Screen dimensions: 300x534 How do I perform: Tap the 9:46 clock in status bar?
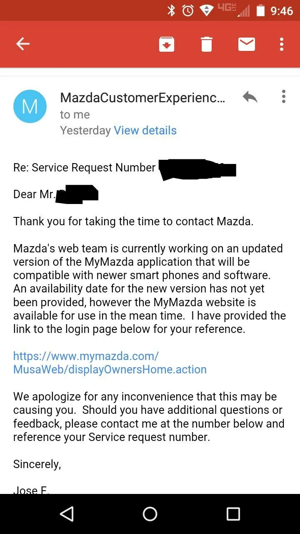tap(282, 10)
